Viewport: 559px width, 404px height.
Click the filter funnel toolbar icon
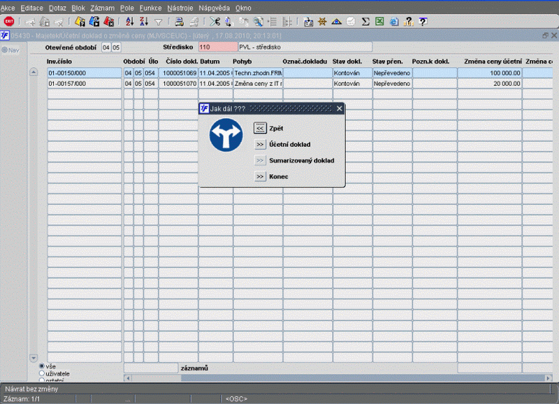(159, 22)
